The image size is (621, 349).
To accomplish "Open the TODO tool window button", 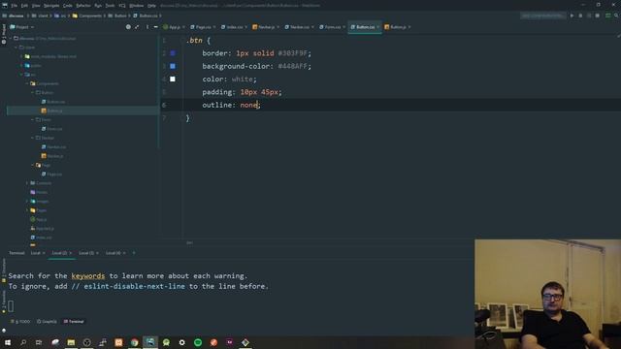I will [x=21, y=321].
